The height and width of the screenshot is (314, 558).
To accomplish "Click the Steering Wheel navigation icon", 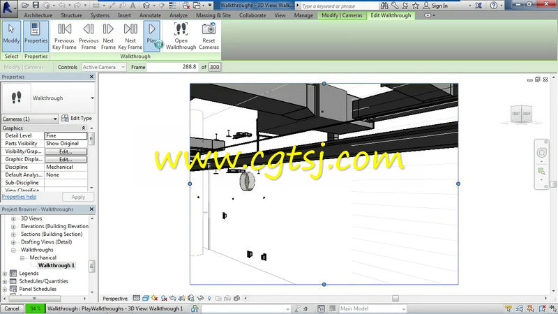I will coord(542,153).
